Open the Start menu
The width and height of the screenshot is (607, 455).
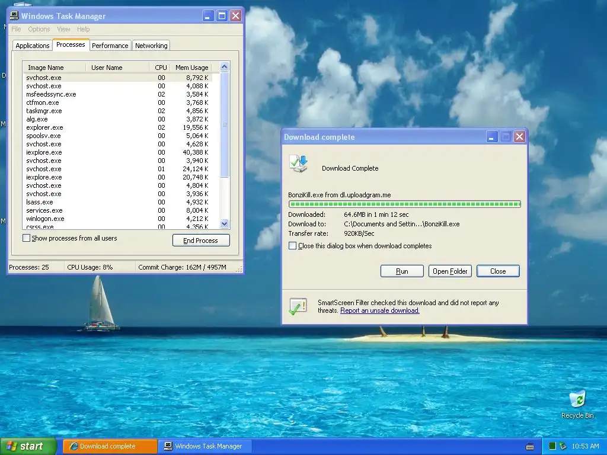click(28, 446)
